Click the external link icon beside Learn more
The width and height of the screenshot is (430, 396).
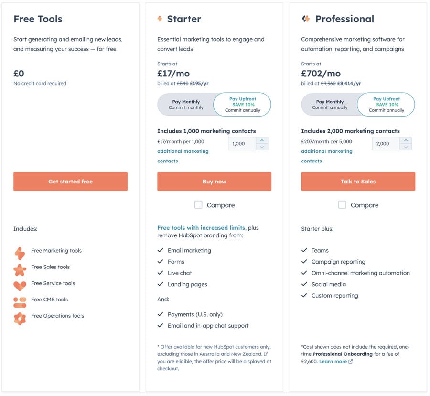351,362
